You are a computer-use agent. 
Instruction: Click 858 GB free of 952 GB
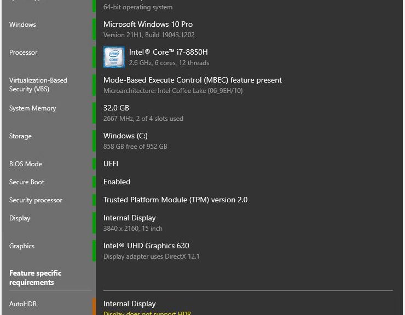pyautogui.click(x=135, y=147)
